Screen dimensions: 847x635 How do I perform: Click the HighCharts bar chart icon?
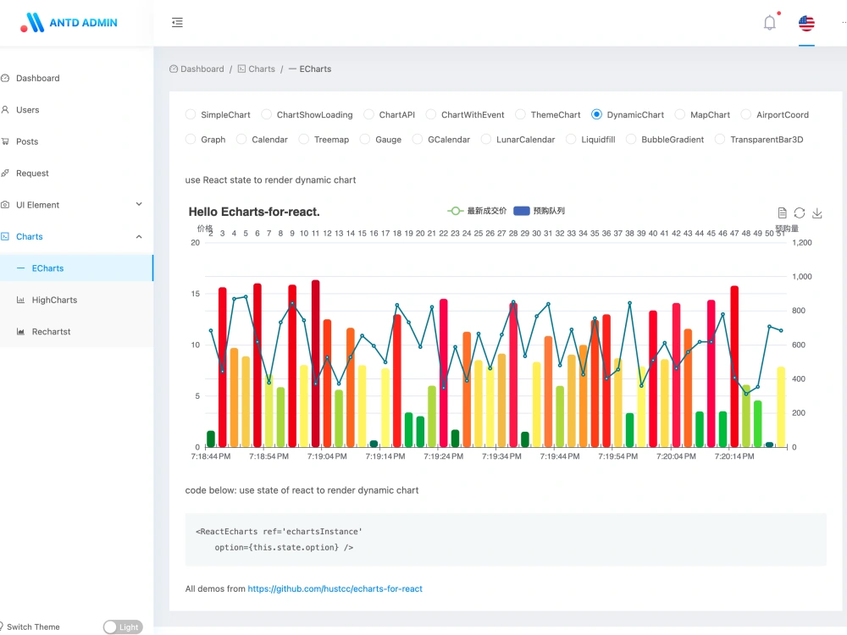20,300
